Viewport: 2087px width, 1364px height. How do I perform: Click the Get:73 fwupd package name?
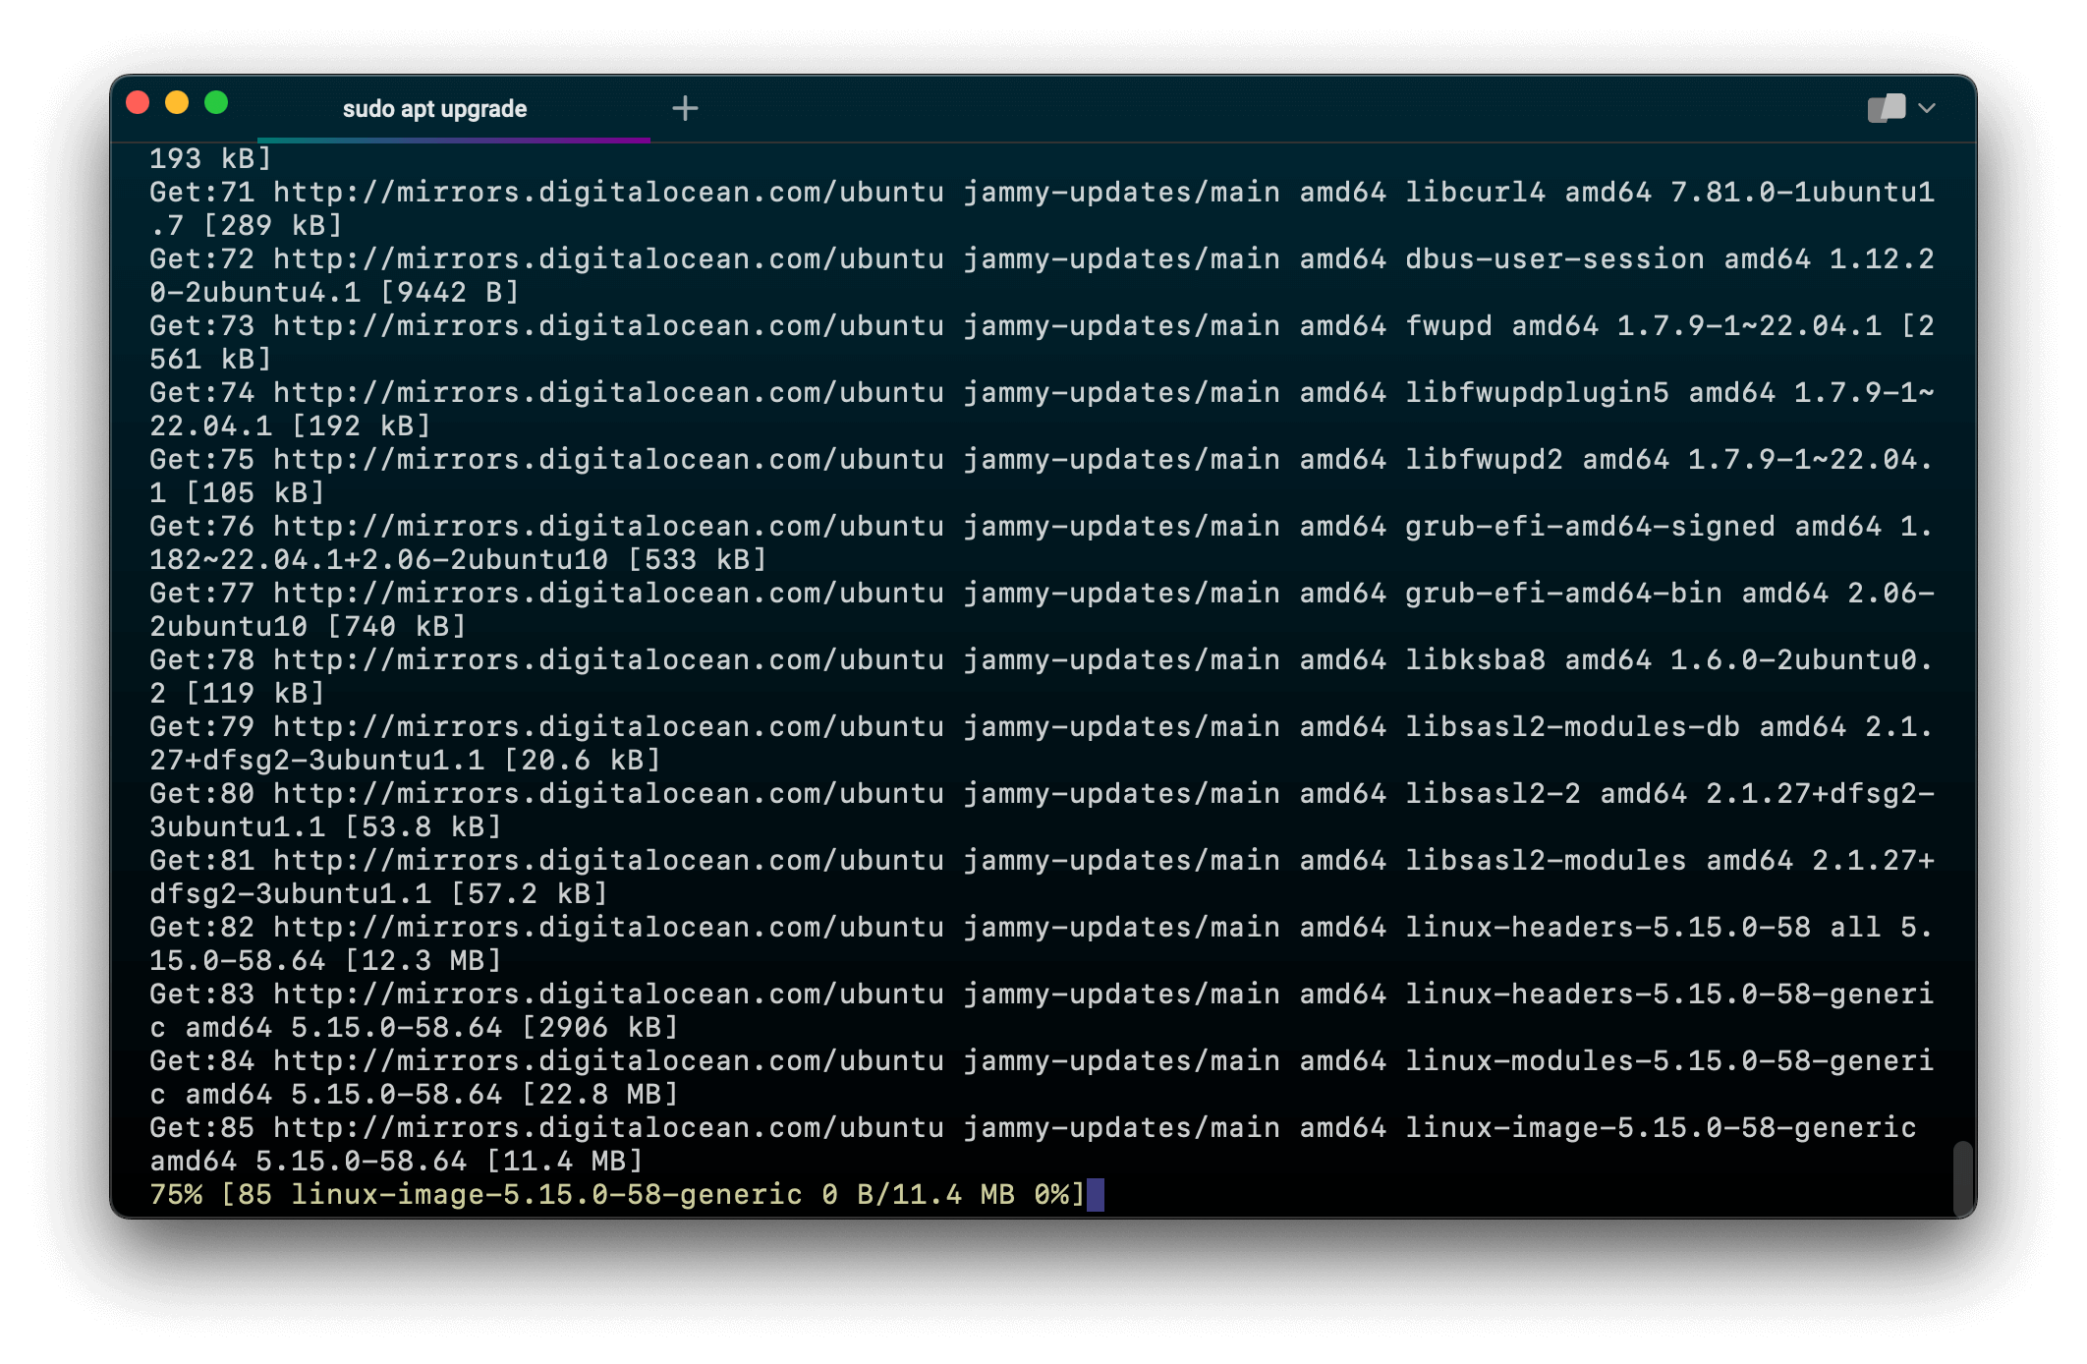tap(1448, 326)
